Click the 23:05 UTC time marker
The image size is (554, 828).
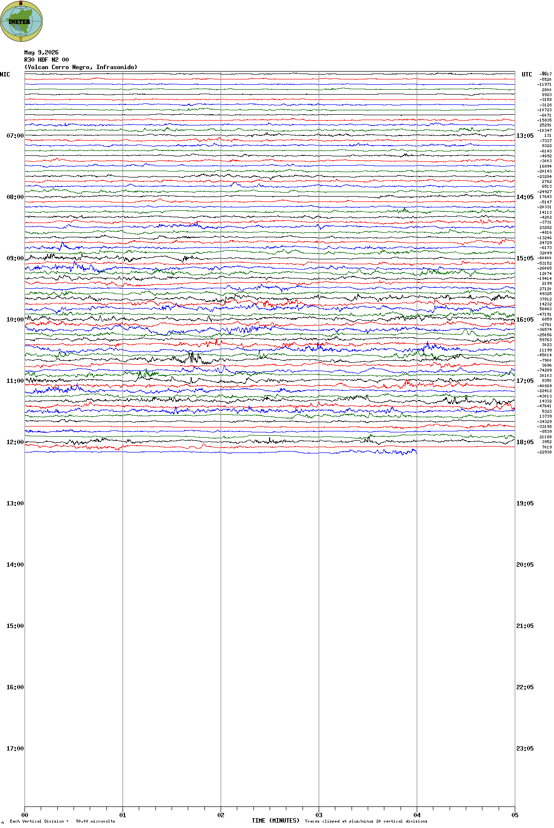pos(525,749)
